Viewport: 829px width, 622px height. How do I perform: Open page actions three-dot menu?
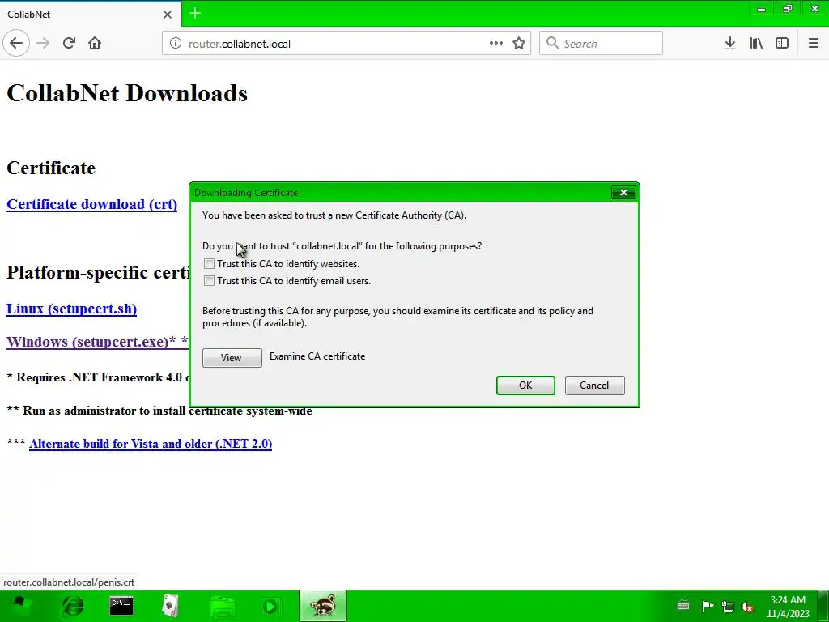[x=496, y=44]
